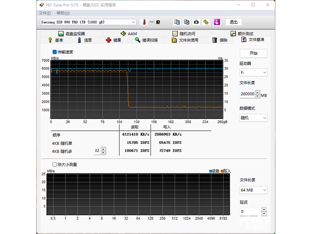Click the temperature thermometer icon
Image resolution: width=312 pixels, height=234 pixels.
144,22
